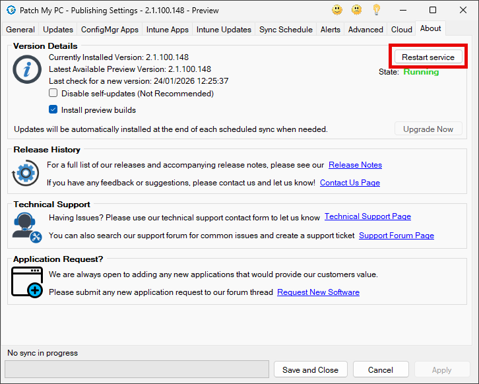Click 'Currently Installed Version: 2.1.100.148' text

(x=119, y=57)
